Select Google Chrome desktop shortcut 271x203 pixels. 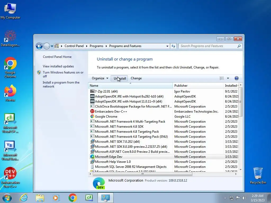(x=10, y=67)
